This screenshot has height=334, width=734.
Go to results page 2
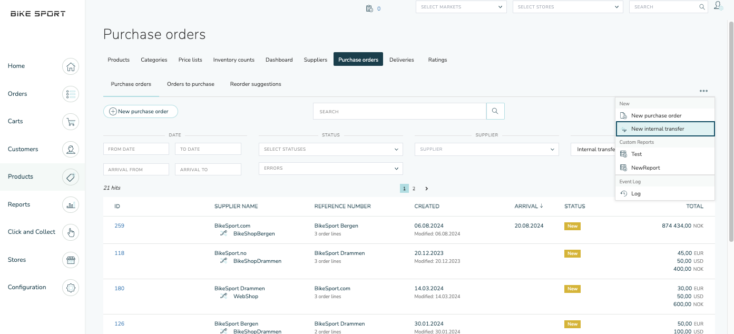tap(414, 189)
